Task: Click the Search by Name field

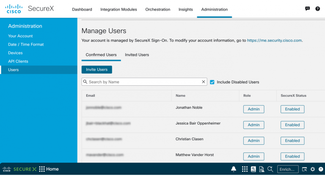Action: coord(144,82)
